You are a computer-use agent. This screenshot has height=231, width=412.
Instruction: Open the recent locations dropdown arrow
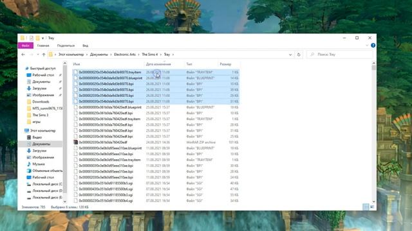38,55
